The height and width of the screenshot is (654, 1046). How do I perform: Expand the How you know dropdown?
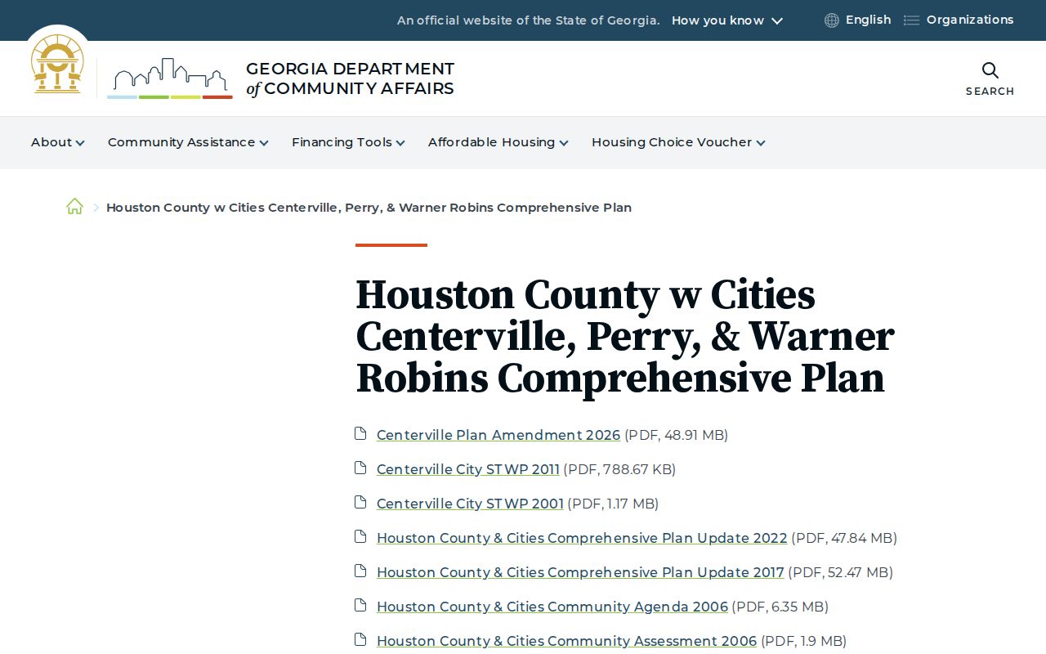pos(727,20)
